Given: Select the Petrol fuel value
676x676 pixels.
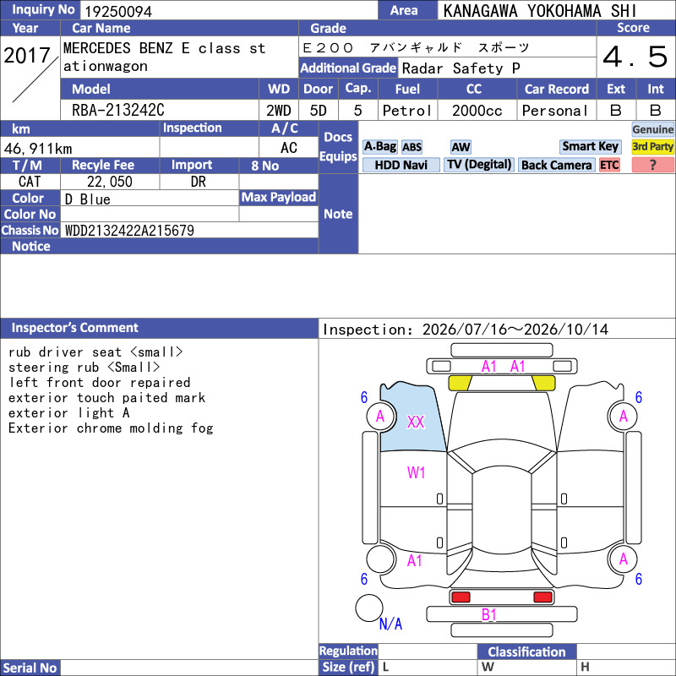Looking at the screenshot, I should coord(406,111).
